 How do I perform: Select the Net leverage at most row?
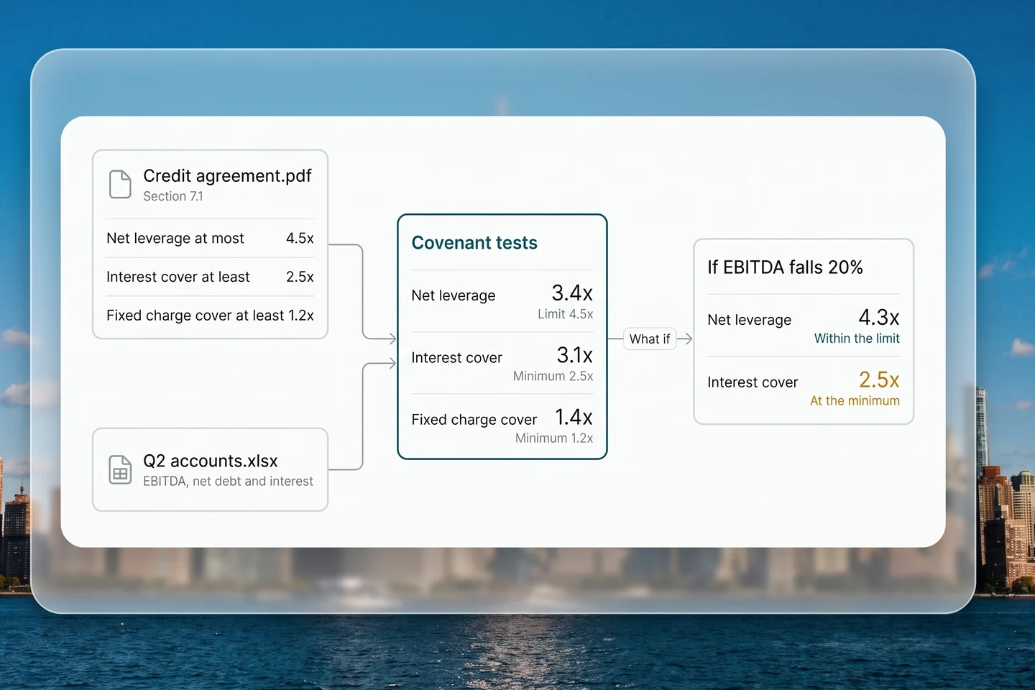(x=210, y=238)
